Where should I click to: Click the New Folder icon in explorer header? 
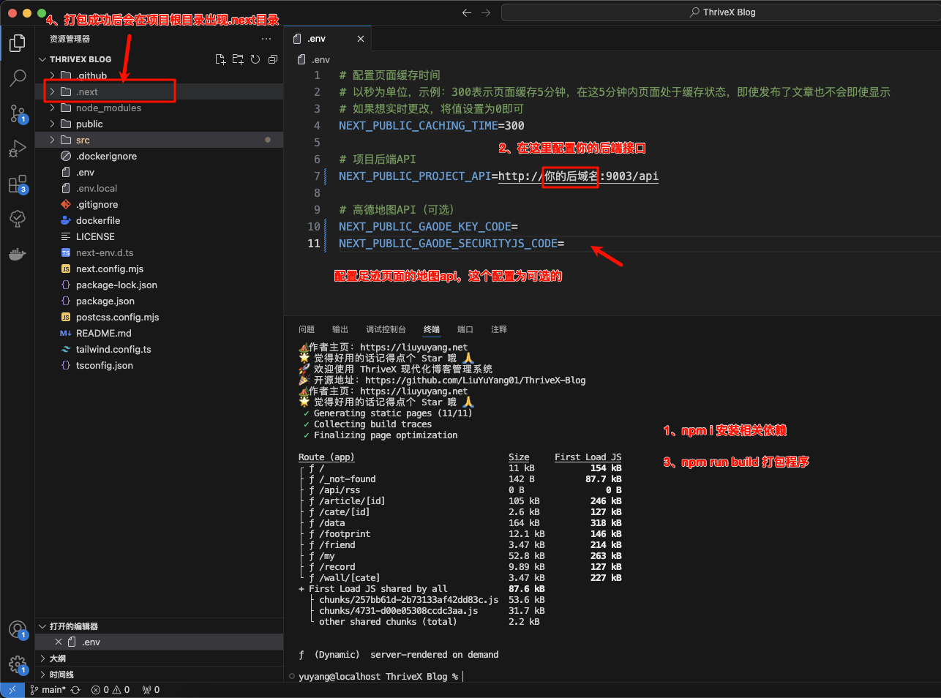238,59
